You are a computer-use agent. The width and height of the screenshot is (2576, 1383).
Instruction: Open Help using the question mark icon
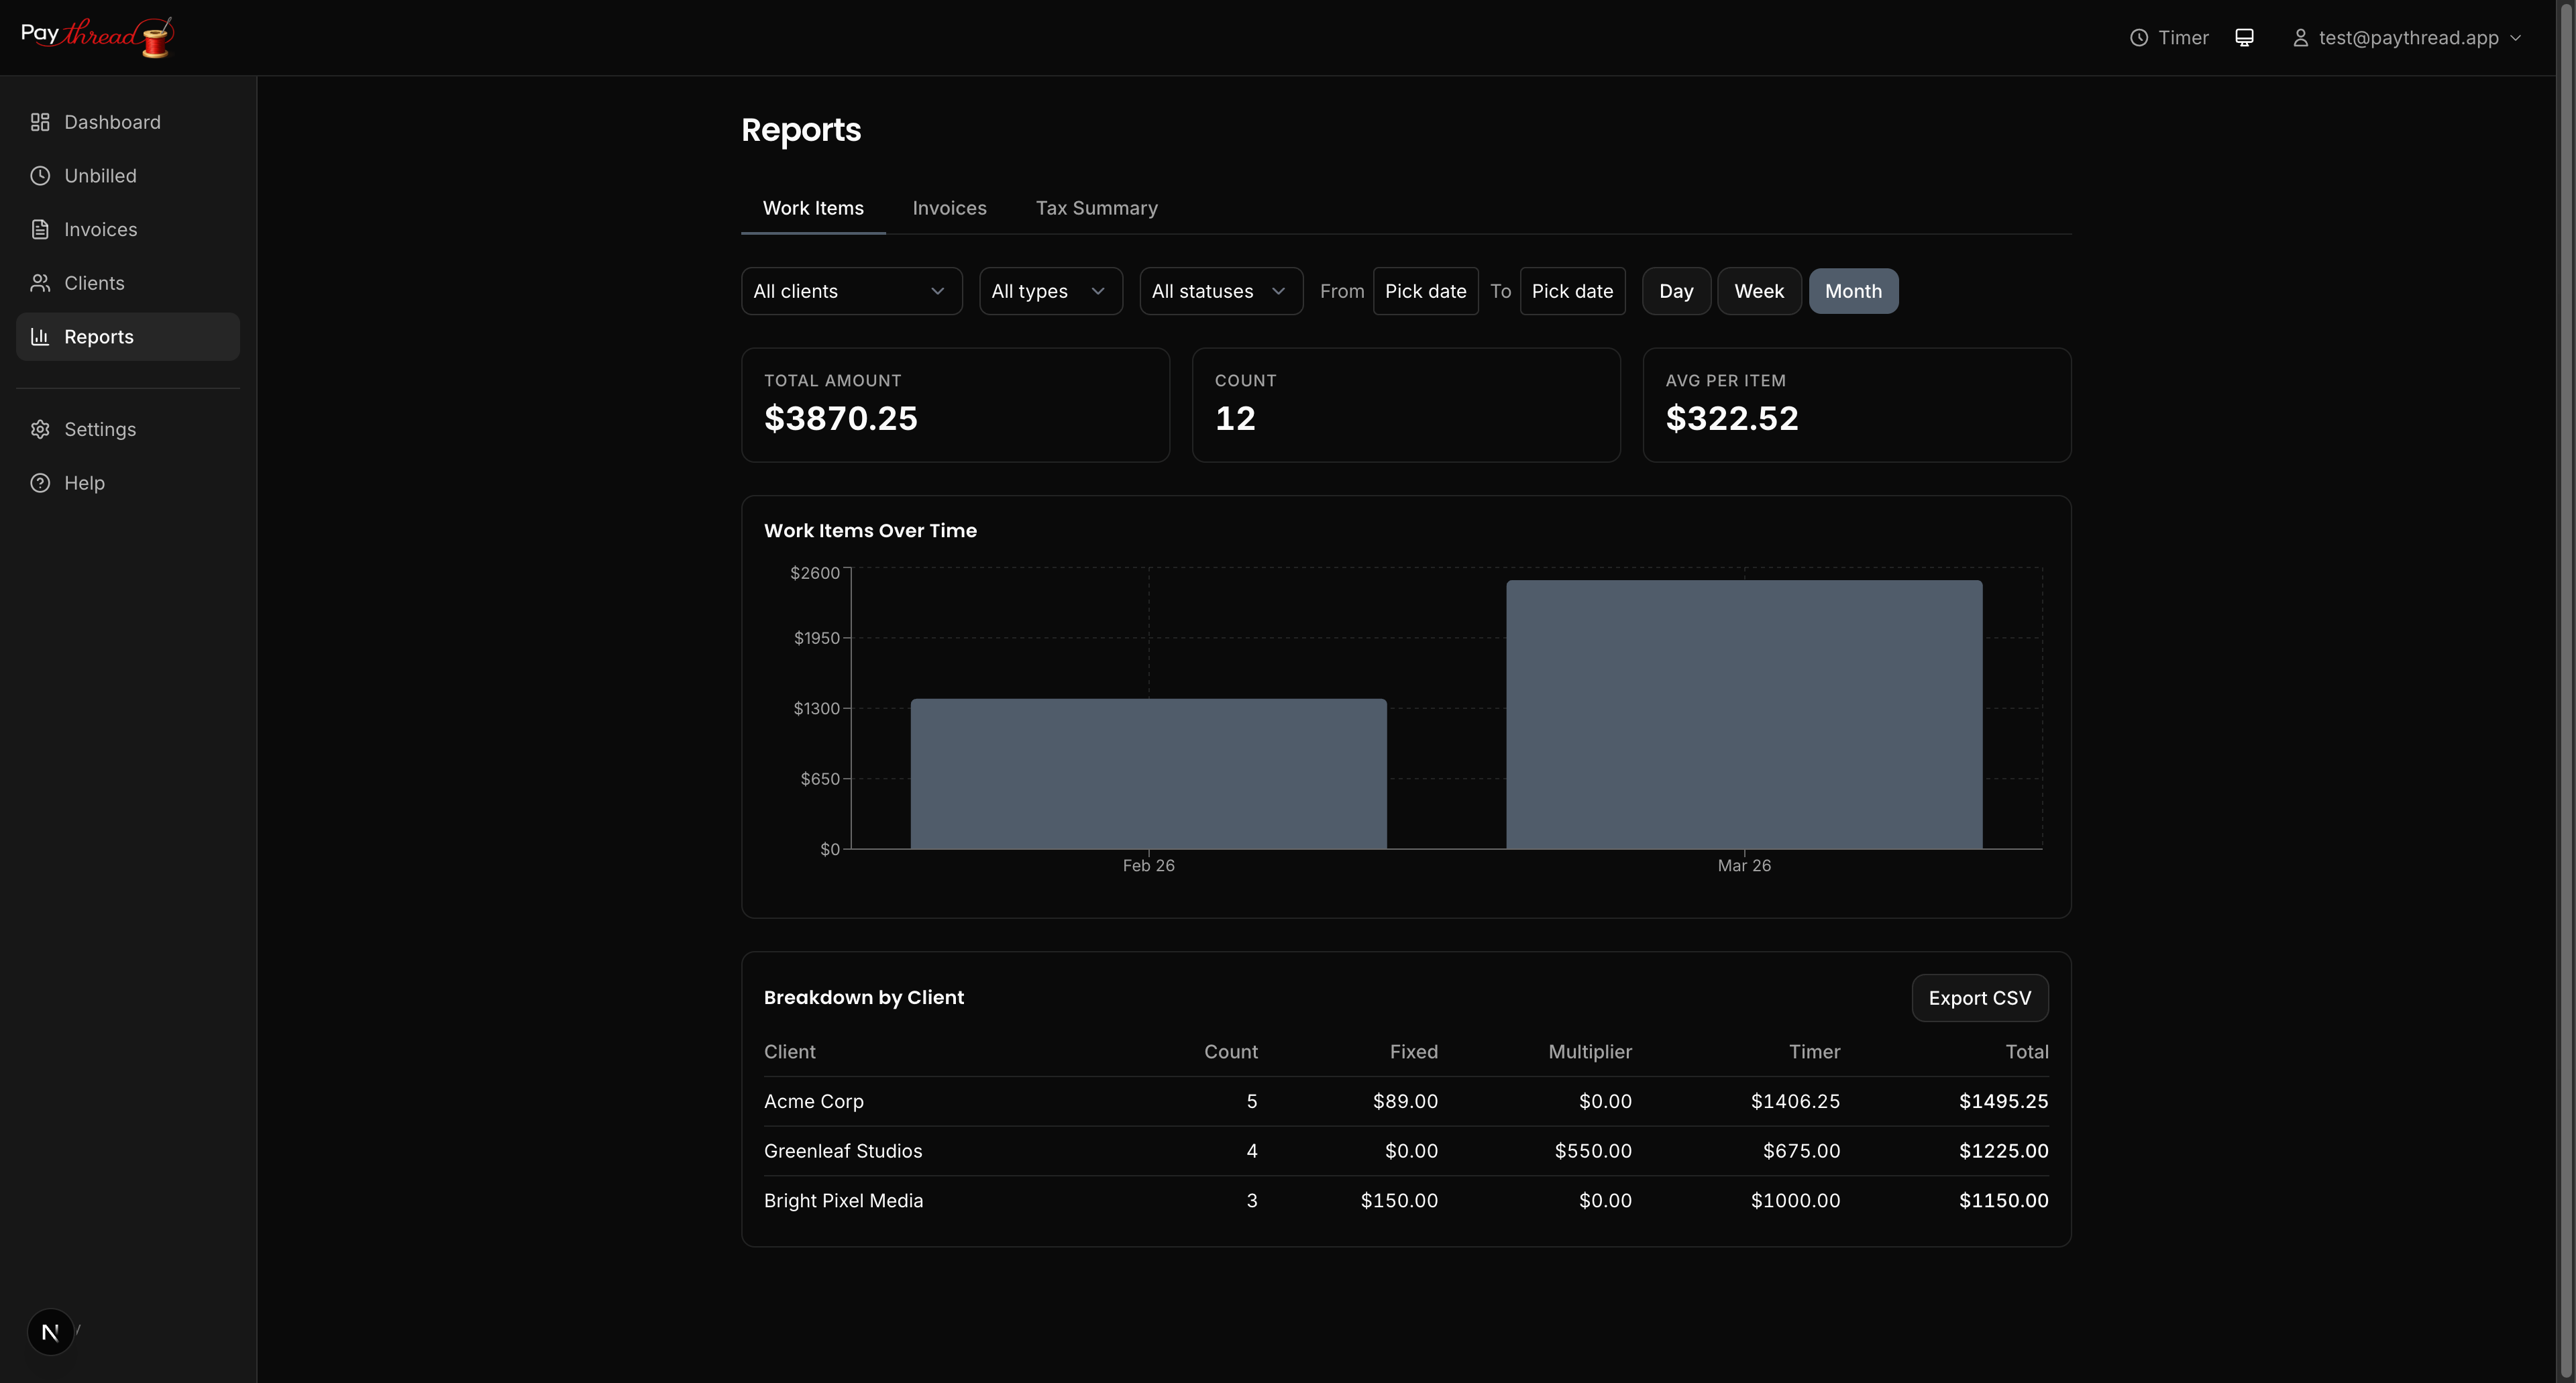click(x=39, y=482)
